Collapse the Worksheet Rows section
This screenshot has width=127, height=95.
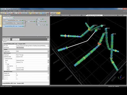tap(3, 72)
